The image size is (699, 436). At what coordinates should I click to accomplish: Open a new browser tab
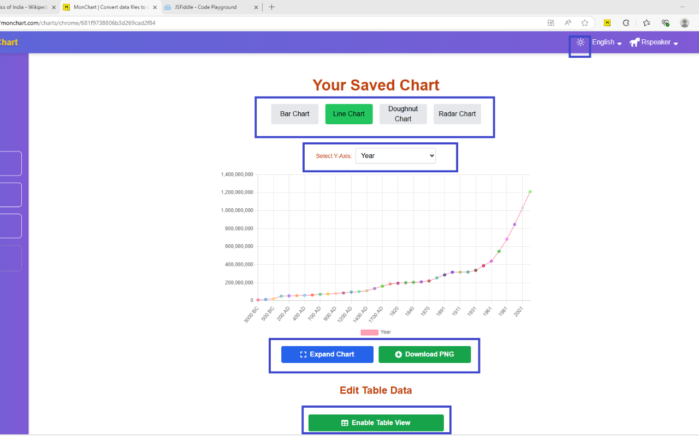tap(272, 7)
